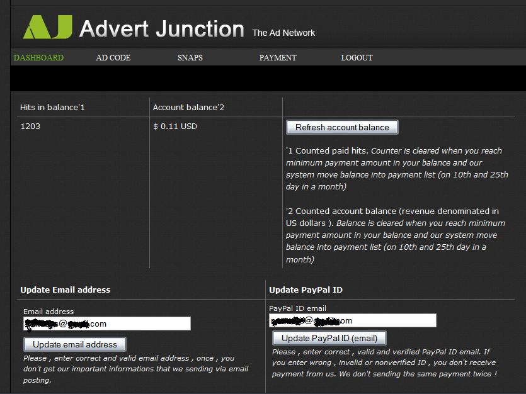This screenshot has height=394, width=526.
Task: Select the balance value $ 0.11 USD
Action: click(x=175, y=127)
